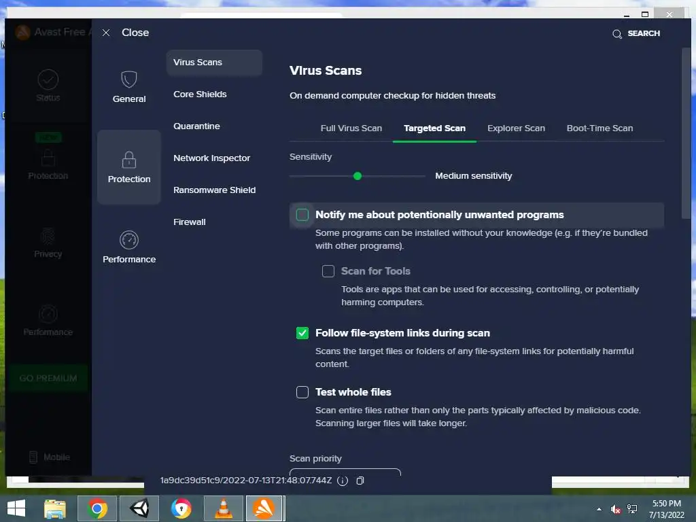Select the Protection lock icon

pyautogui.click(x=129, y=160)
